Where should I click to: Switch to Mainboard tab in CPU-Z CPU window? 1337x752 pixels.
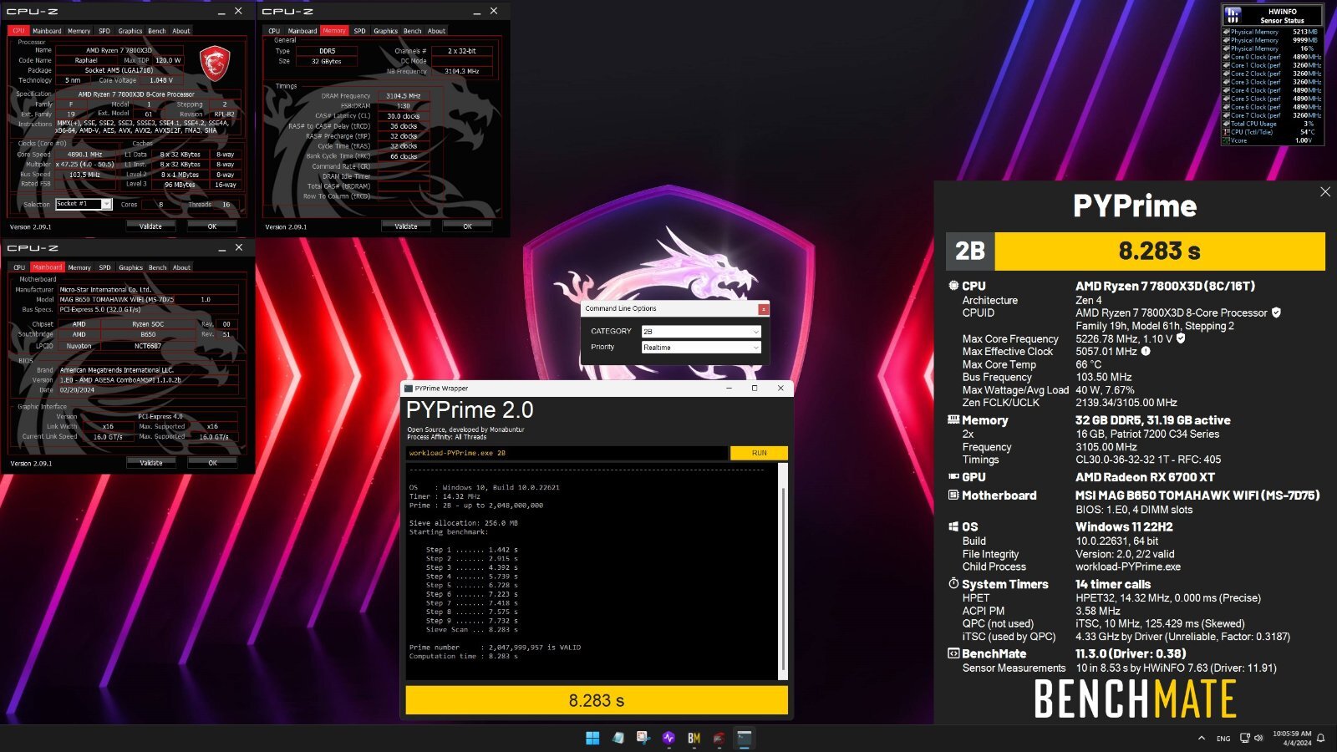(x=47, y=31)
